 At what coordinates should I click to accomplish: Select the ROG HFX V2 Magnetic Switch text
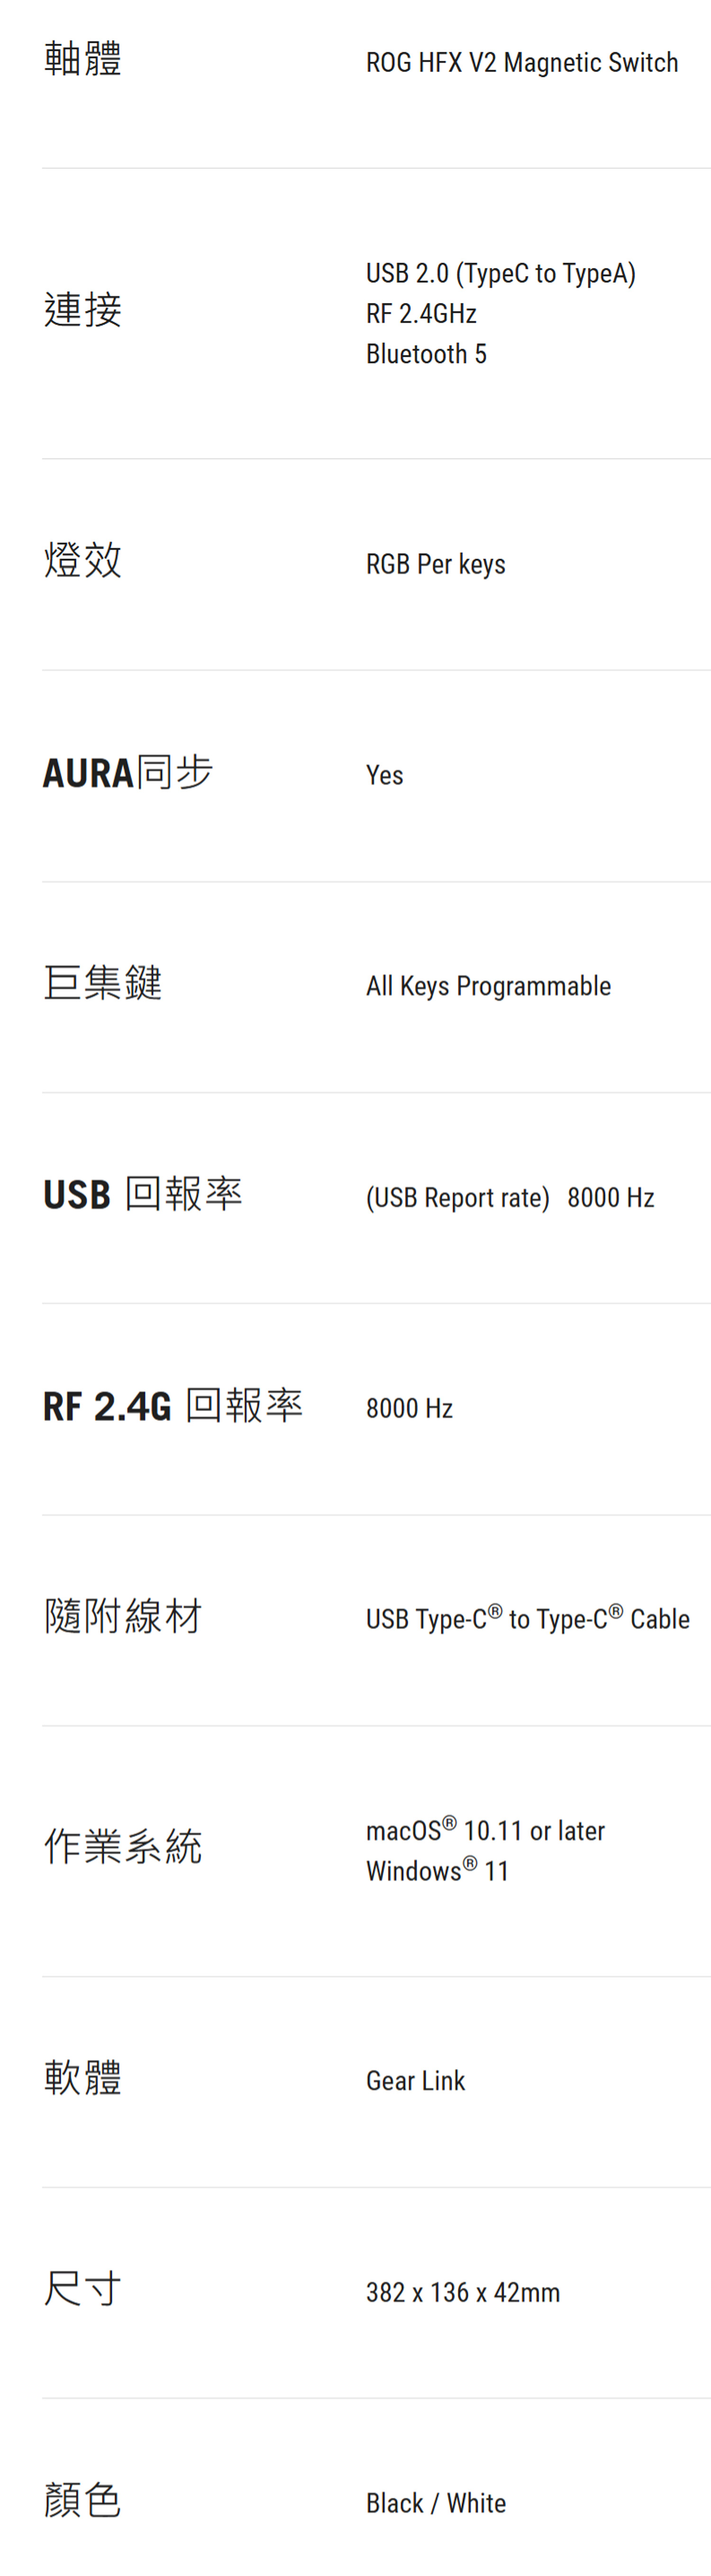521,63
